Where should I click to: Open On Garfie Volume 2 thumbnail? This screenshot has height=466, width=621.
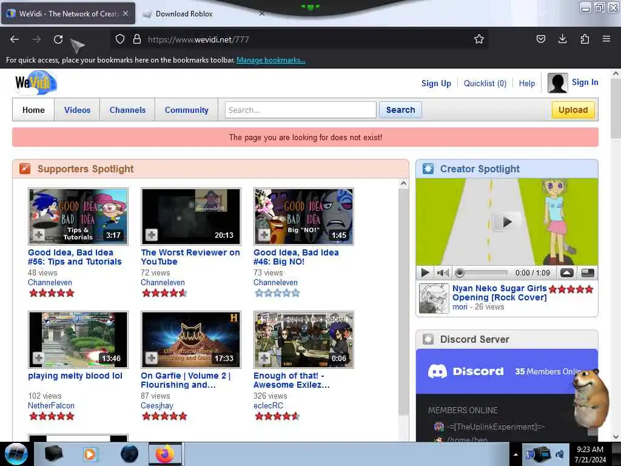pos(191,340)
